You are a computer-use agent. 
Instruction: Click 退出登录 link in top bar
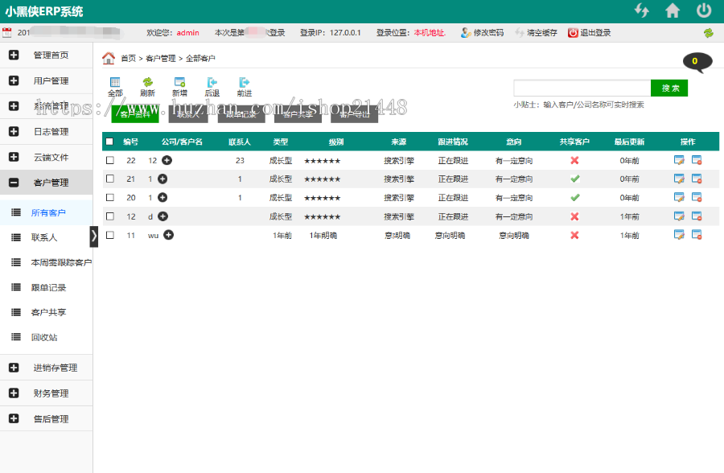click(589, 33)
